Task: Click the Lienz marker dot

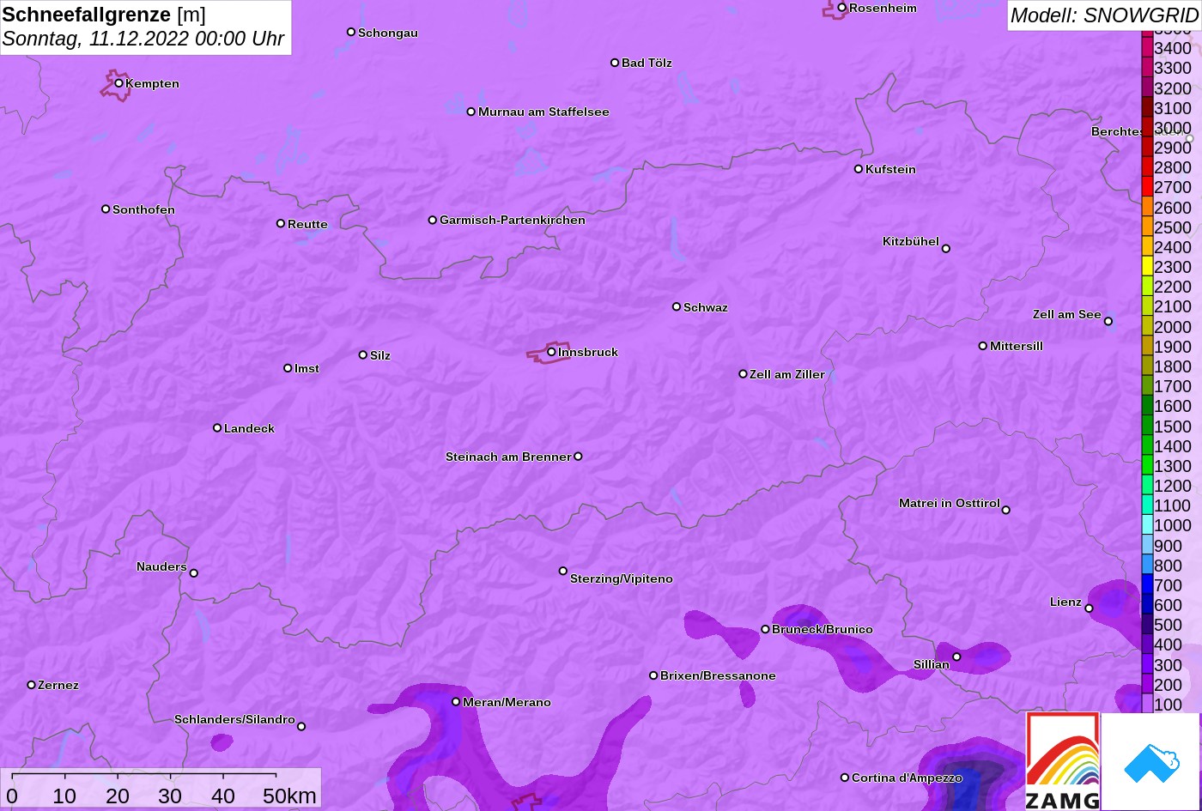Action: tap(1089, 608)
